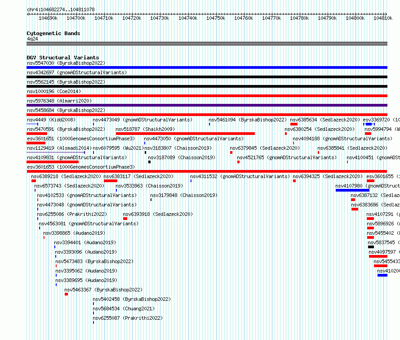Image resolution: width=400 pixels, height=340 pixels.
Task: Select the nsv5976348 Almarri2020 purple bar
Action: (207, 105)
